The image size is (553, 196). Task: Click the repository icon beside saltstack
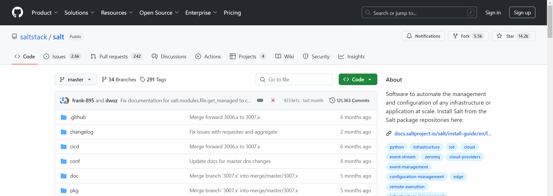pyautogui.click(x=14, y=36)
